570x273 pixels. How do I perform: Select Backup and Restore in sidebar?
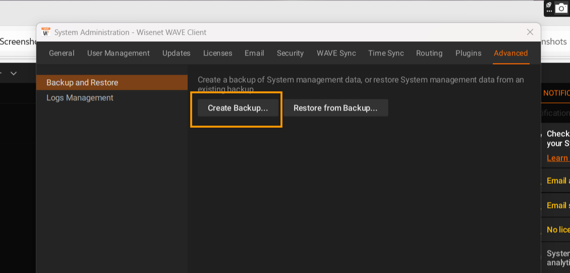pos(112,83)
